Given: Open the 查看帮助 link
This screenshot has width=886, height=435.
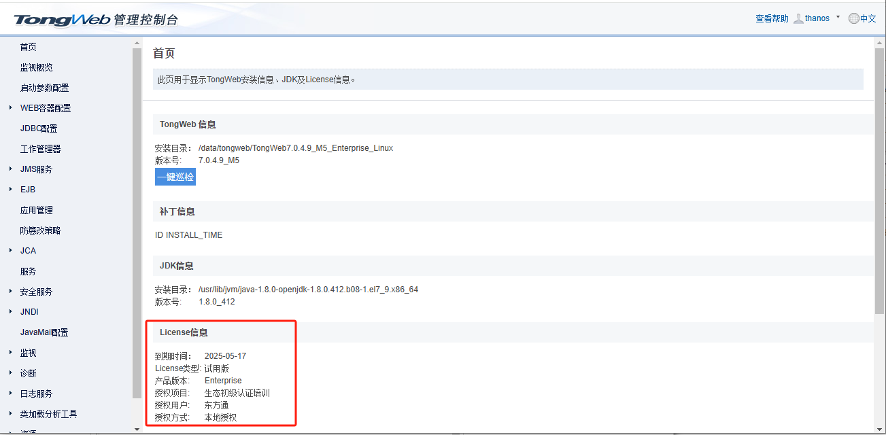Looking at the screenshot, I should pos(771,18).
